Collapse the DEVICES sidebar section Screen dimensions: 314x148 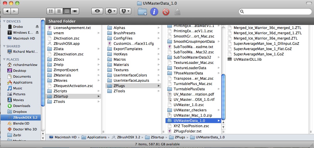tap(4, 21)
